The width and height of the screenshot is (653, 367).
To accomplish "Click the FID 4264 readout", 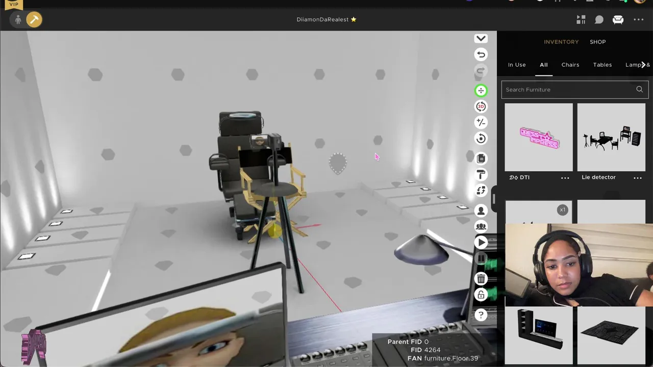I will click(425, 350).
